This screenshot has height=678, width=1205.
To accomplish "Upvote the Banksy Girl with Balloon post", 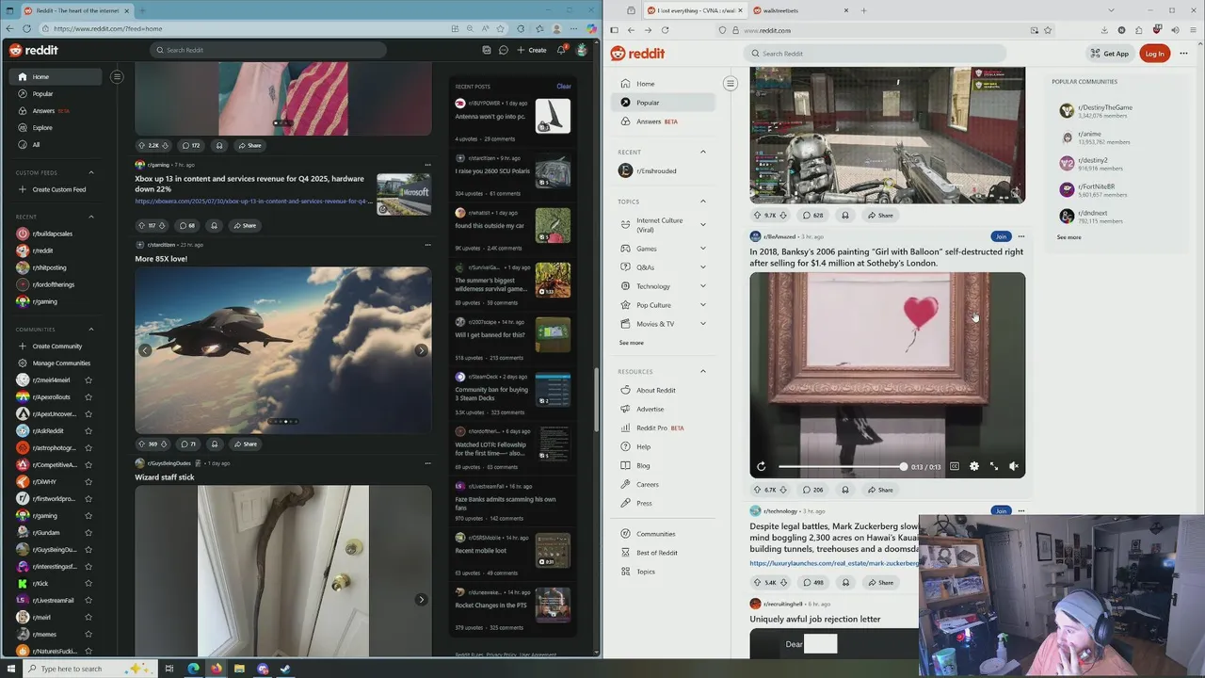I will click(757, 490).
